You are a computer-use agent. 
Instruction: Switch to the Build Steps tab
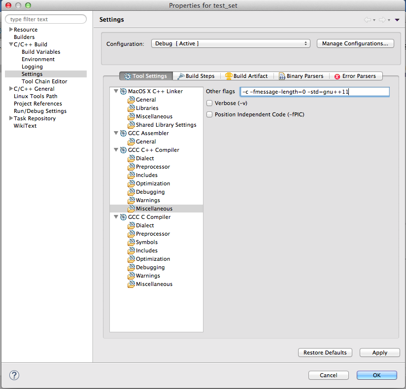pyautogui.click(x=196, y=76)
